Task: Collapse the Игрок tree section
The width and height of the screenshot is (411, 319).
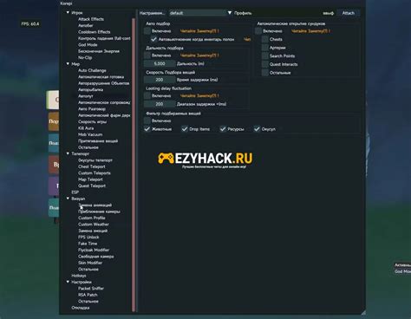Action: click(68, 12)
